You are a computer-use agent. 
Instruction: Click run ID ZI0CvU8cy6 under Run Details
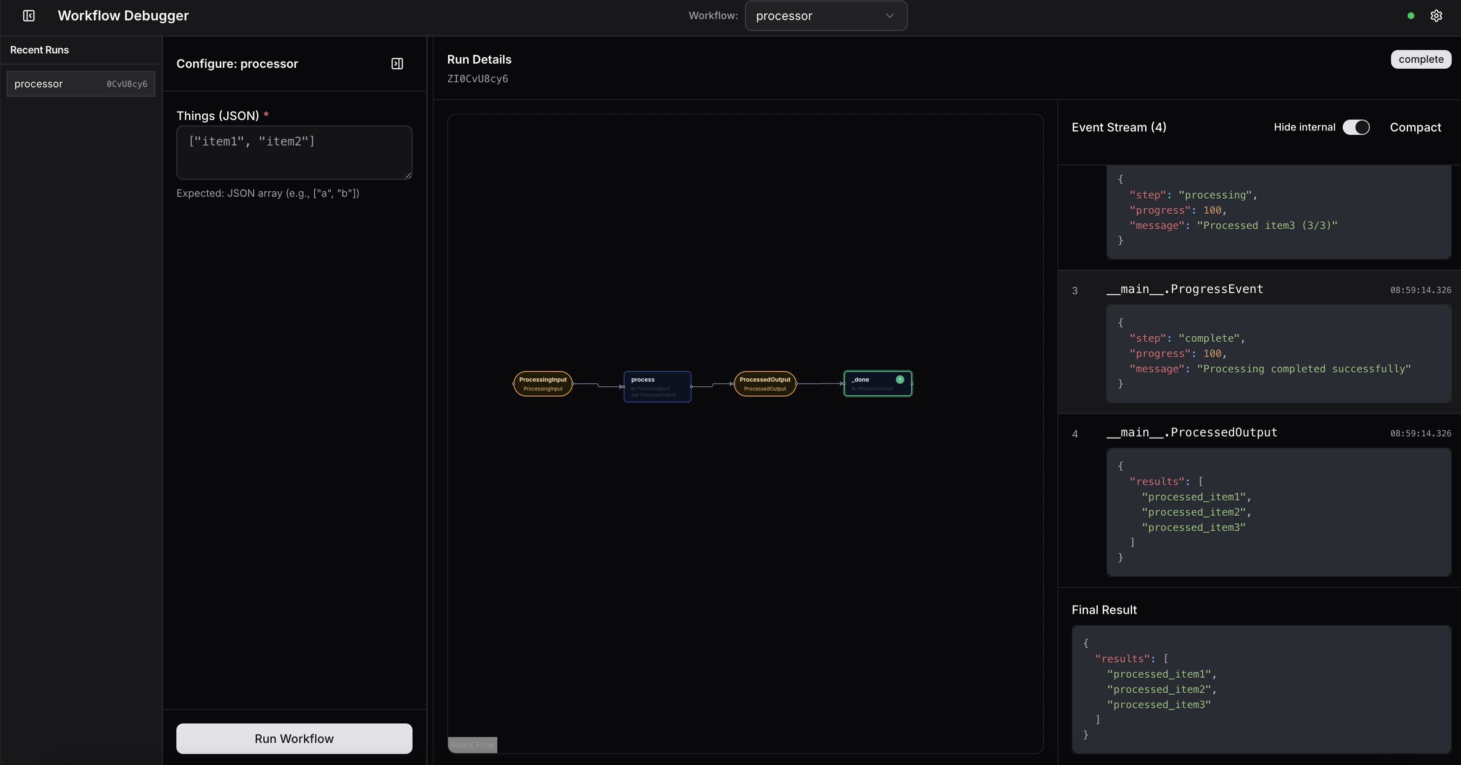click(x=477, y=78)
